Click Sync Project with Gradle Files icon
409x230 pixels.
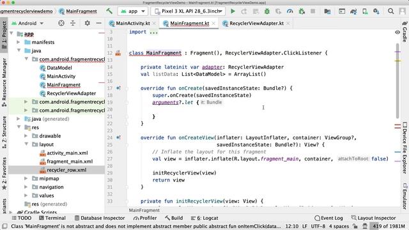(x=353, y=11)
